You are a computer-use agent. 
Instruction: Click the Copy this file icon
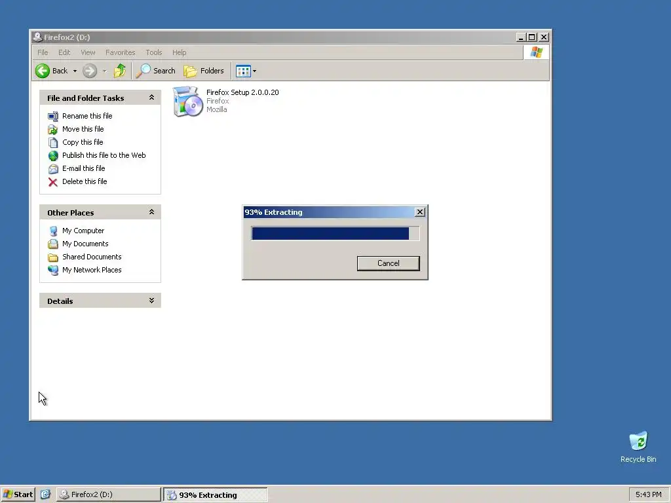(52, 142)
